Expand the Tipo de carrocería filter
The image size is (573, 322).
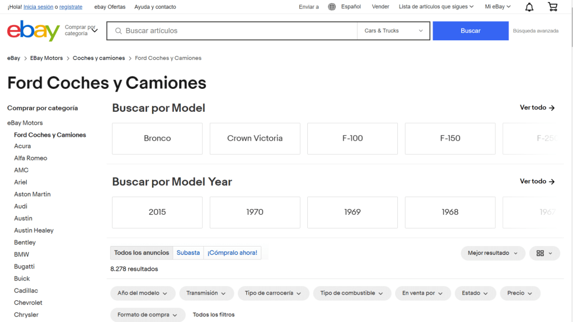(x=273, y=293)
